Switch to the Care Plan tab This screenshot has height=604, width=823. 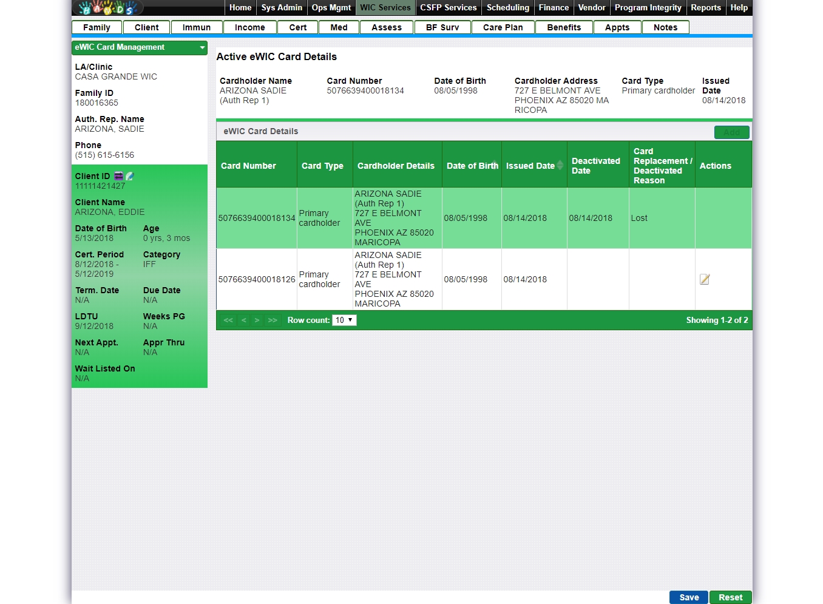503,27
